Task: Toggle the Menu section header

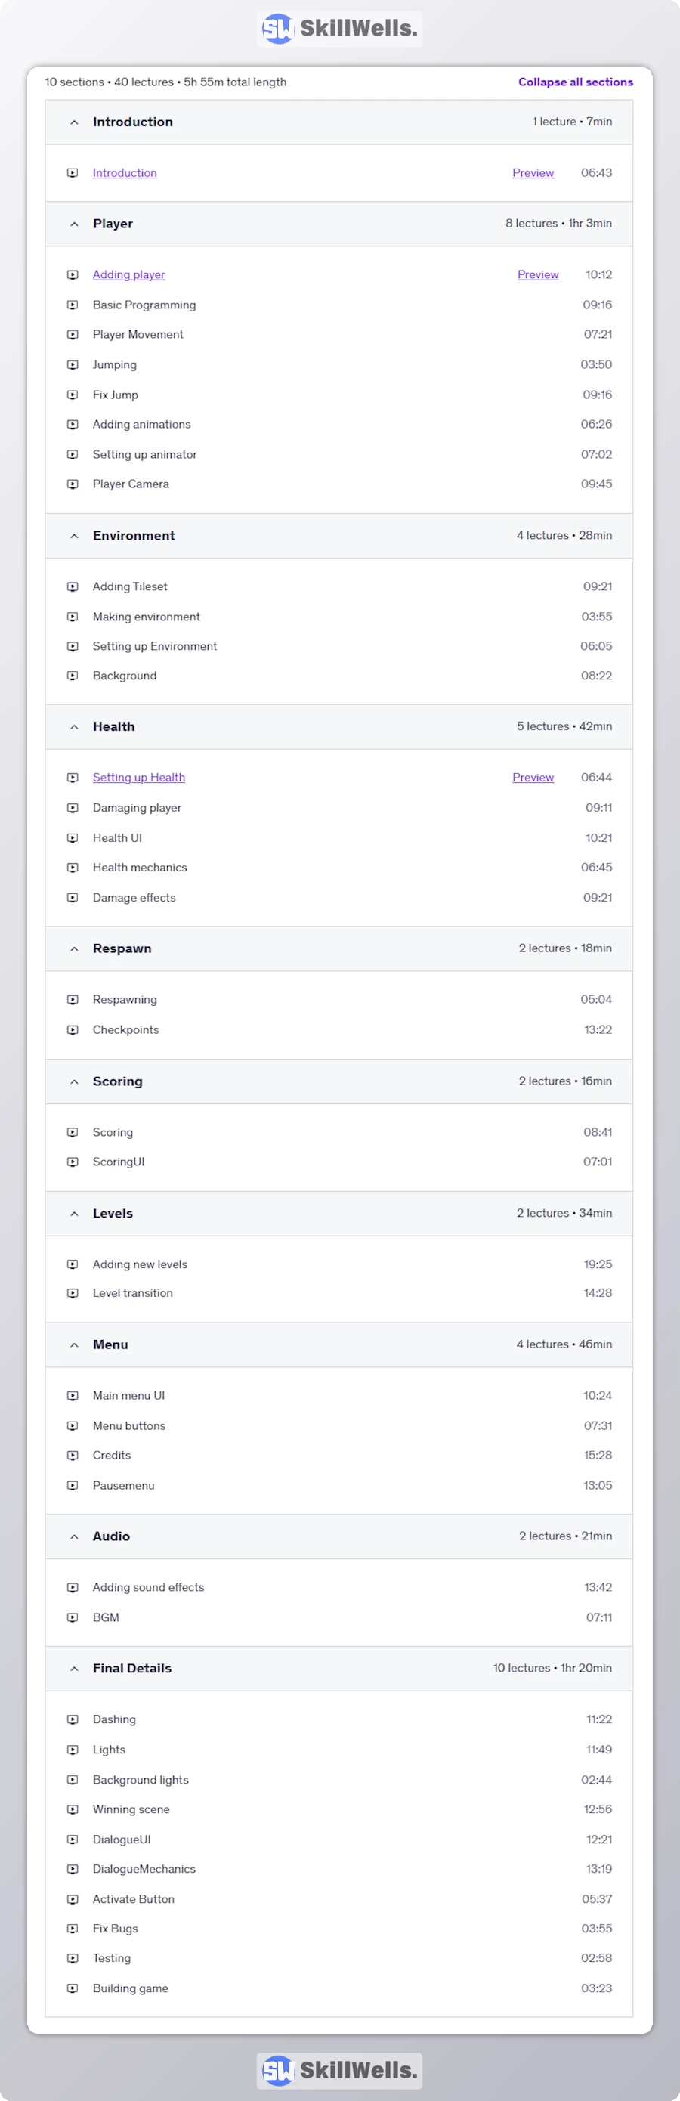Action: (x=338, y=1345)
